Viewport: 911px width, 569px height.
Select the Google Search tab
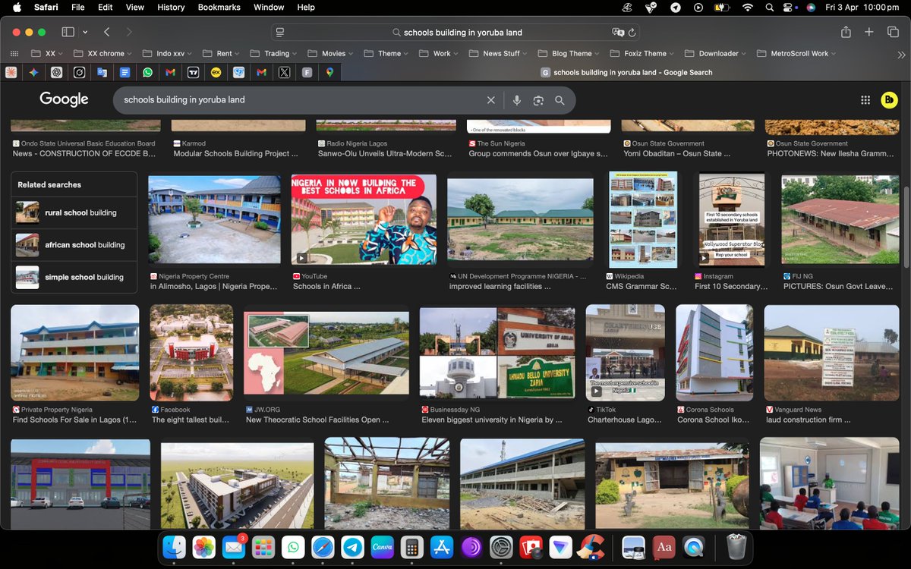tap(626, 73)
